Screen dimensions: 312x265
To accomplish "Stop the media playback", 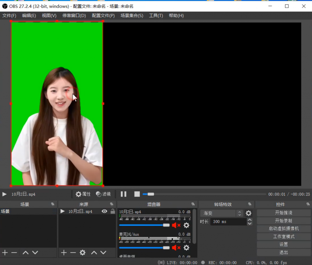I will tap(137, 194).
